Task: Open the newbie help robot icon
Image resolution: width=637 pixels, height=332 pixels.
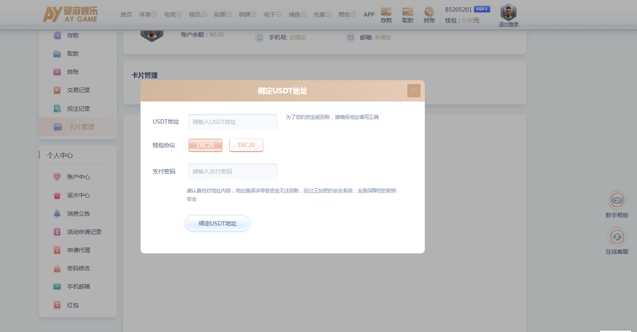Action: (616, 200)
